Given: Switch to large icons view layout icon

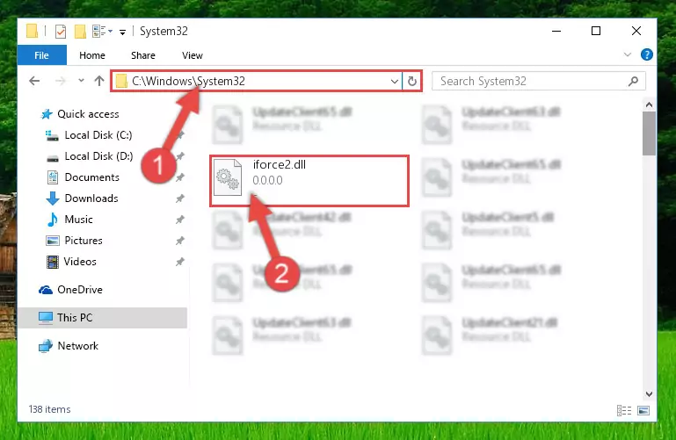Looking at the screenshot, I should (643, 411).
